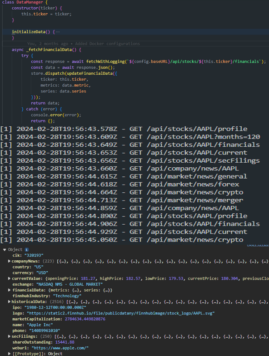
Task: Click the metrics: data.metric line
Action: [65, 85]
